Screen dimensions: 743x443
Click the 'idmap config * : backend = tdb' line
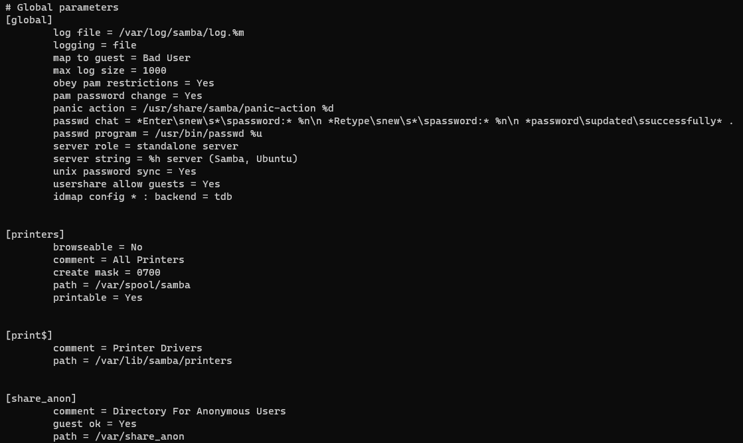click(142, 197)
